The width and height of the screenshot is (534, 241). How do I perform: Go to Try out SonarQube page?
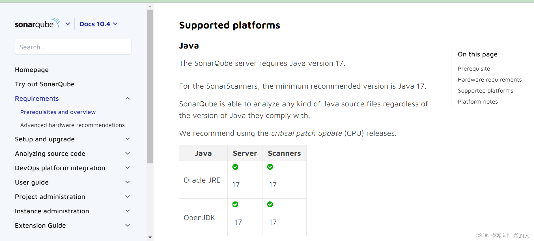pyautogui.click(x=45, y=84)
